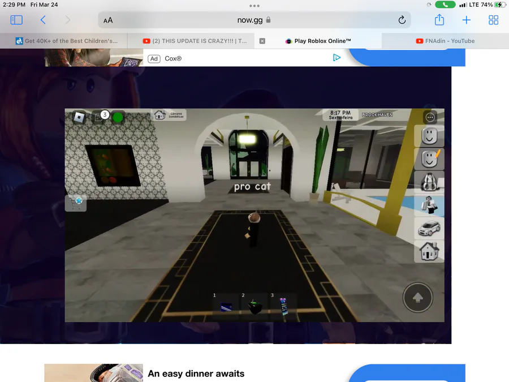Screen dimensions: 509x382
Task: Go back to the previous page
Action: pyautogui.click(x=43, y=20)
